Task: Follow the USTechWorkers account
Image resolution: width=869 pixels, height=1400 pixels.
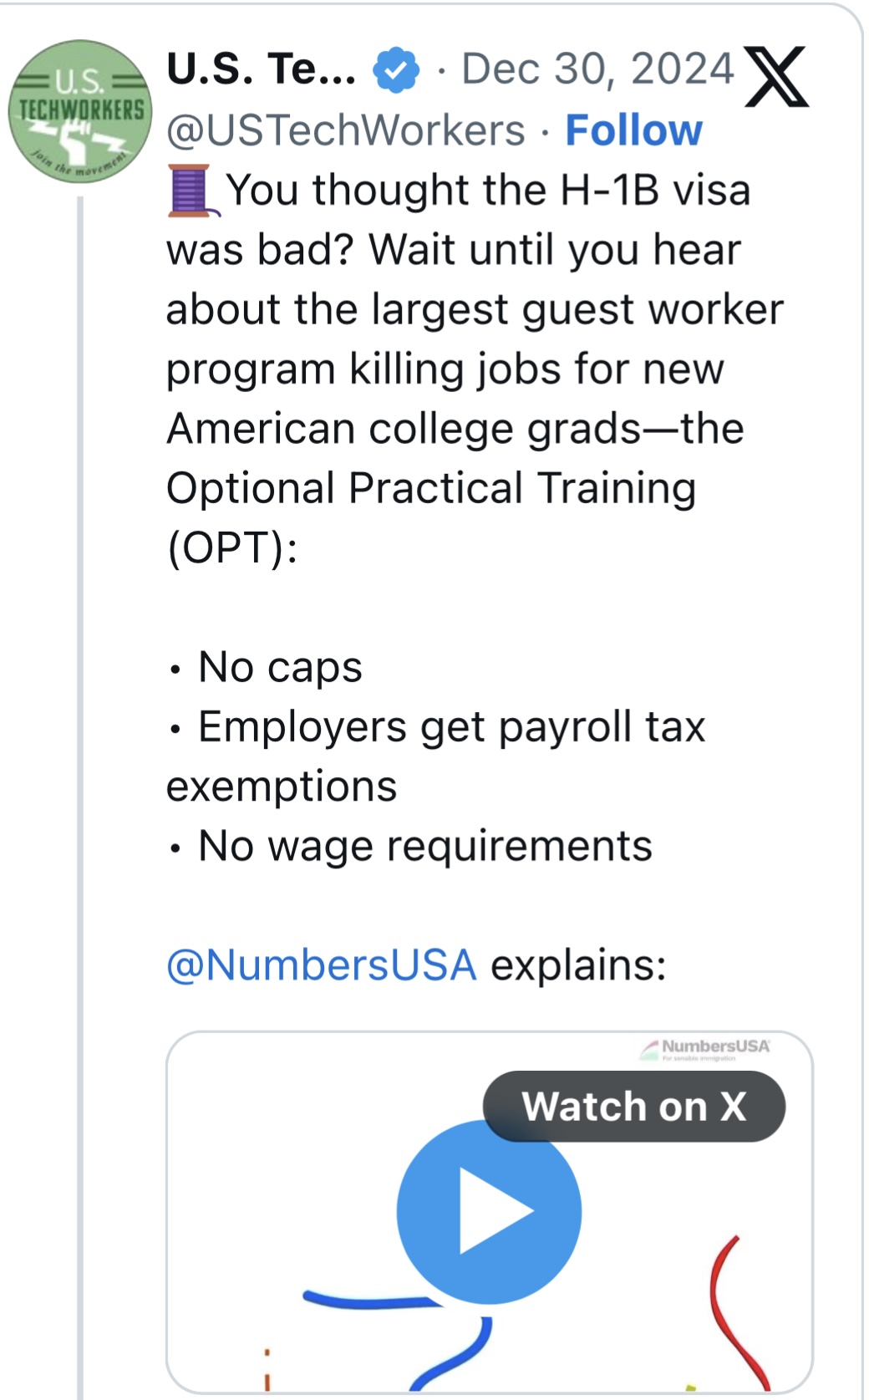Action: (634, 130)
